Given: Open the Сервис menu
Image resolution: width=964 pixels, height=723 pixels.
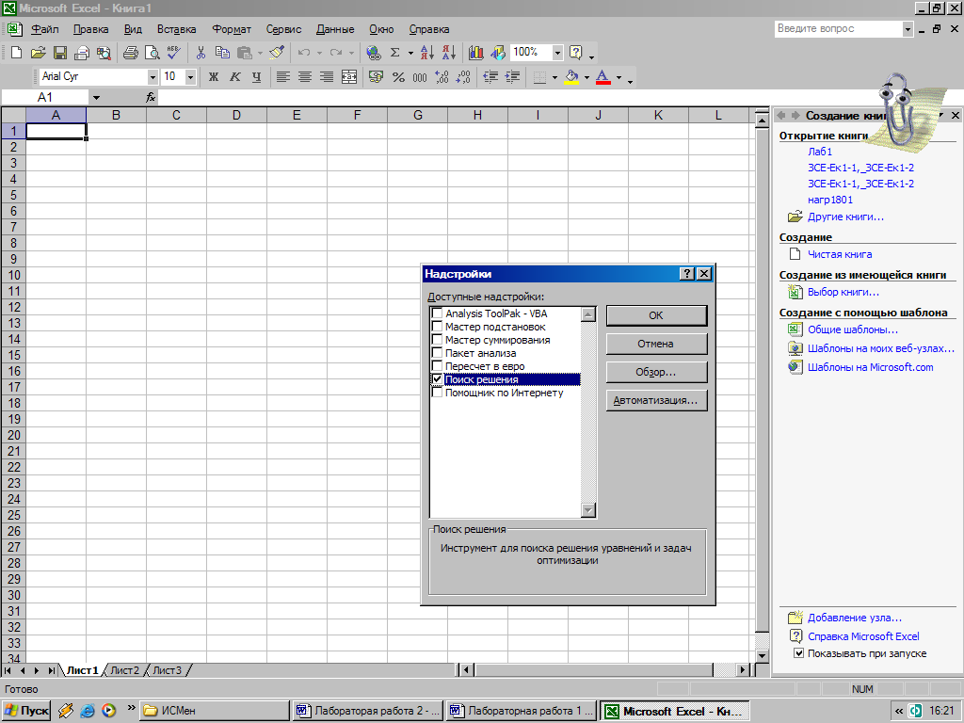Looking at the screenshot, I should point(283,29).
